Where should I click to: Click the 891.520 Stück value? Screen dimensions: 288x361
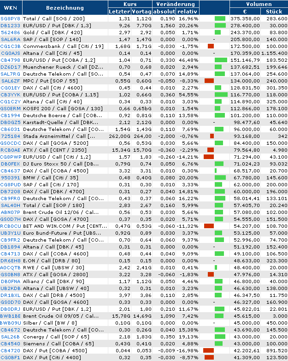pyautogui.click(x=277, y=350)
